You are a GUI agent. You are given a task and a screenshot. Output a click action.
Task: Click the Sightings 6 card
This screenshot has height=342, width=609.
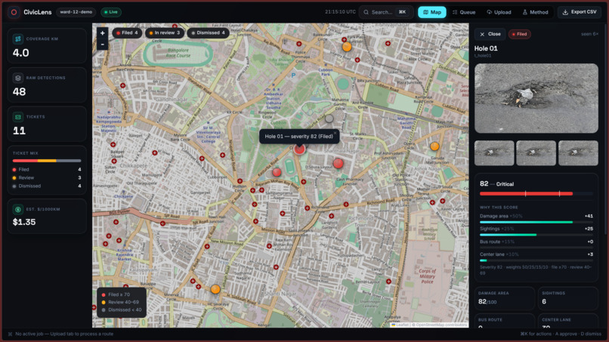point(567,298)
